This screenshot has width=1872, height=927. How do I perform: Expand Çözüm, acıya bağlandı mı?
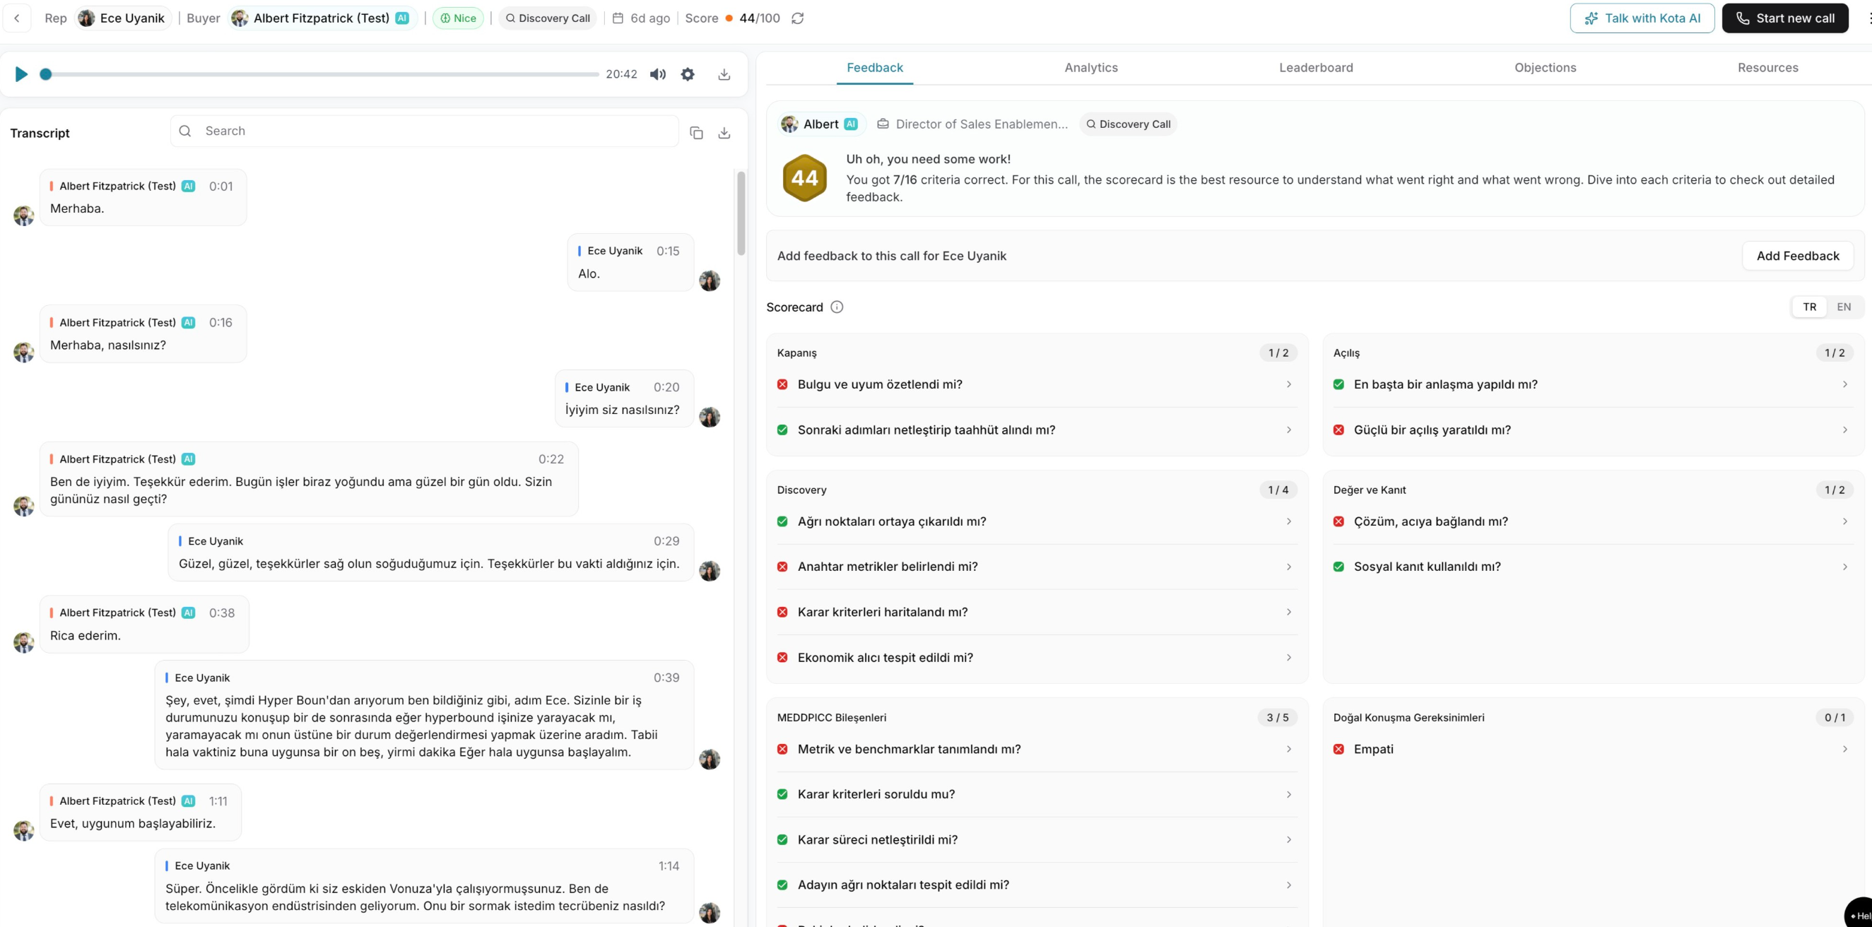tap(1593, 521)
